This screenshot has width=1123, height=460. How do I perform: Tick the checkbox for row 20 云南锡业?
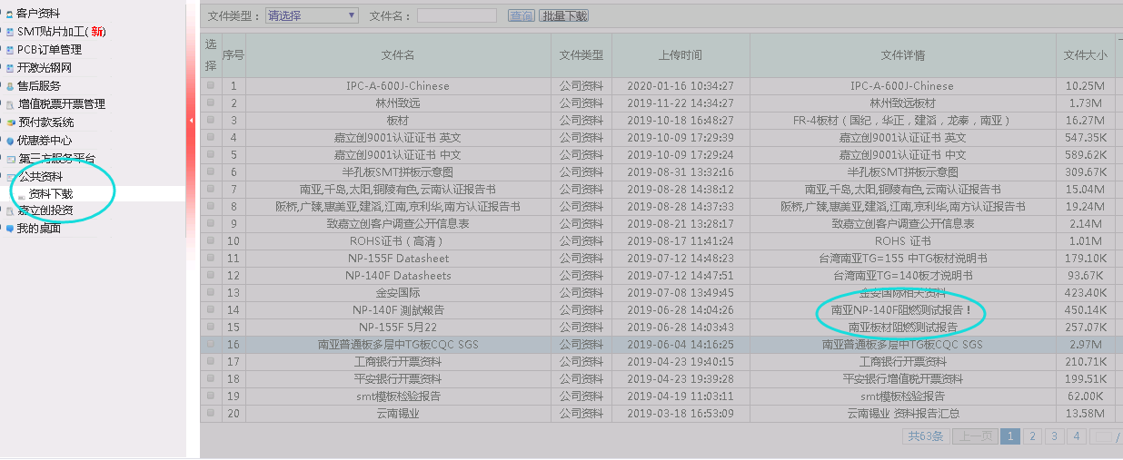click(x=212, y=414)
